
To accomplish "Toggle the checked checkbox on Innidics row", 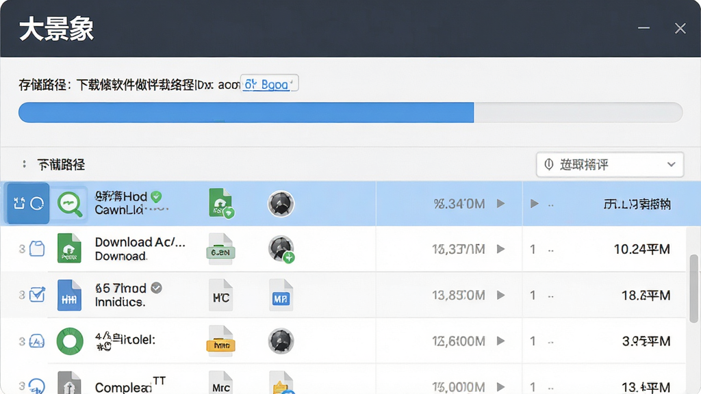I will [37, 295].
